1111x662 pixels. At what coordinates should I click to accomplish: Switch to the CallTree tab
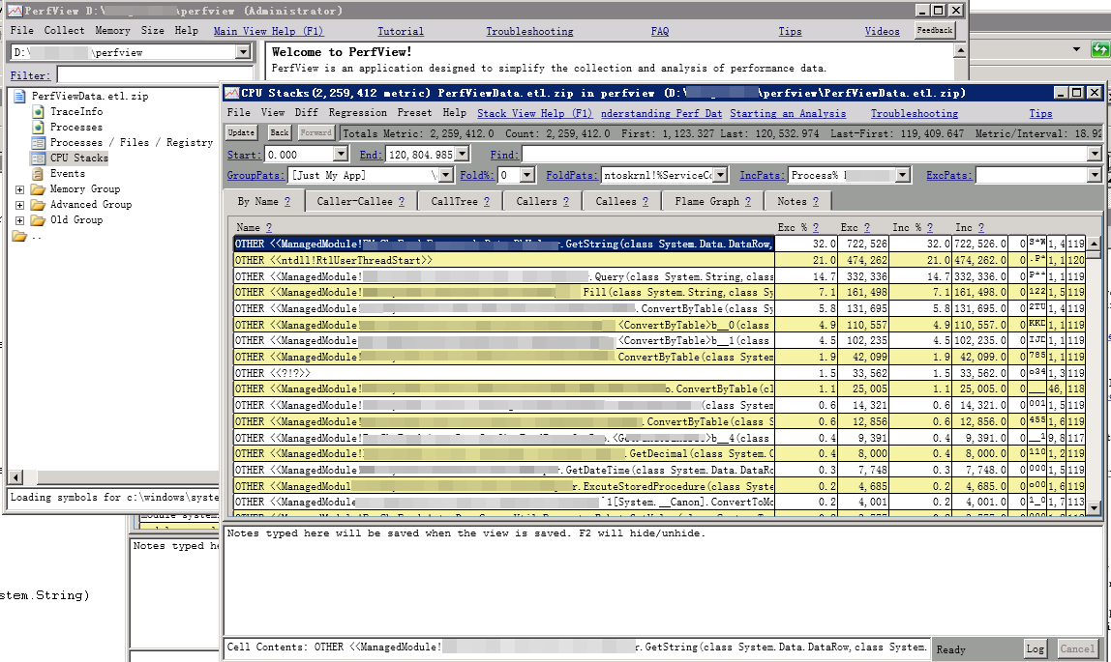(x=460, y=202)
